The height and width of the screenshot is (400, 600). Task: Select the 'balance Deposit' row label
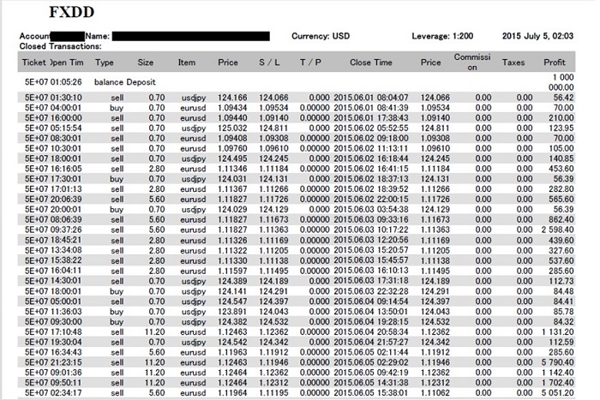(125, 82)
